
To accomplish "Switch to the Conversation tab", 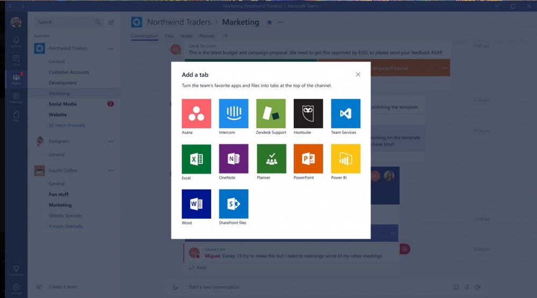I will click(x=144, y=36).
